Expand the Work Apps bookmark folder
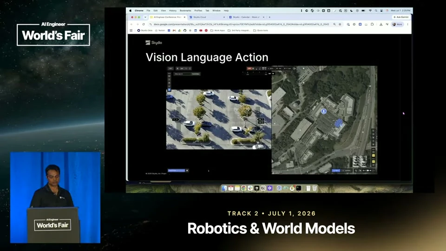Image resolution: width=446 pixels, height=251 pixels. pyautogui.click(x=217, y=31)
